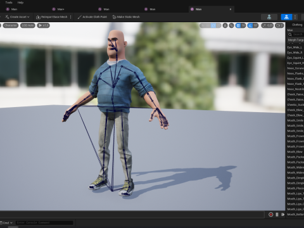Click the record animation button

tap(270, 215)
